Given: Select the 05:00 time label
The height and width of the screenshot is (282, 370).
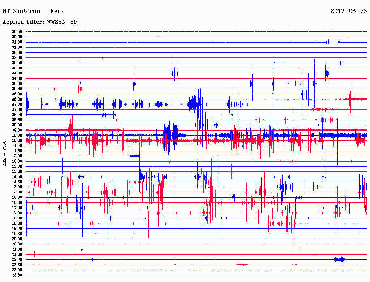Looking at the screenshot, I should tap(17, 84).
